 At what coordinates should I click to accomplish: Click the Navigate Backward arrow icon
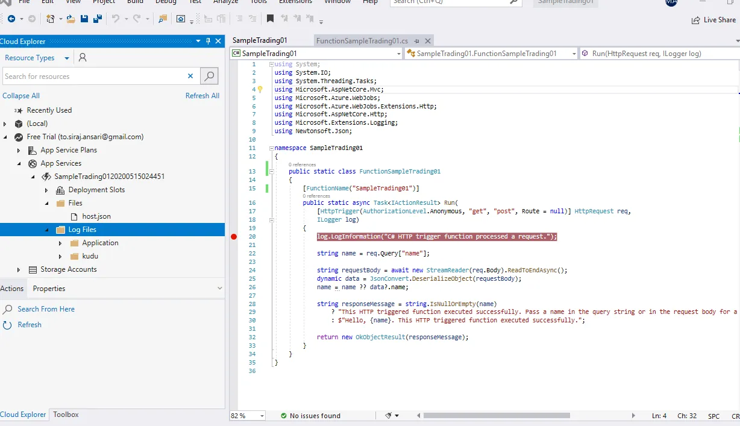point(11,19)
